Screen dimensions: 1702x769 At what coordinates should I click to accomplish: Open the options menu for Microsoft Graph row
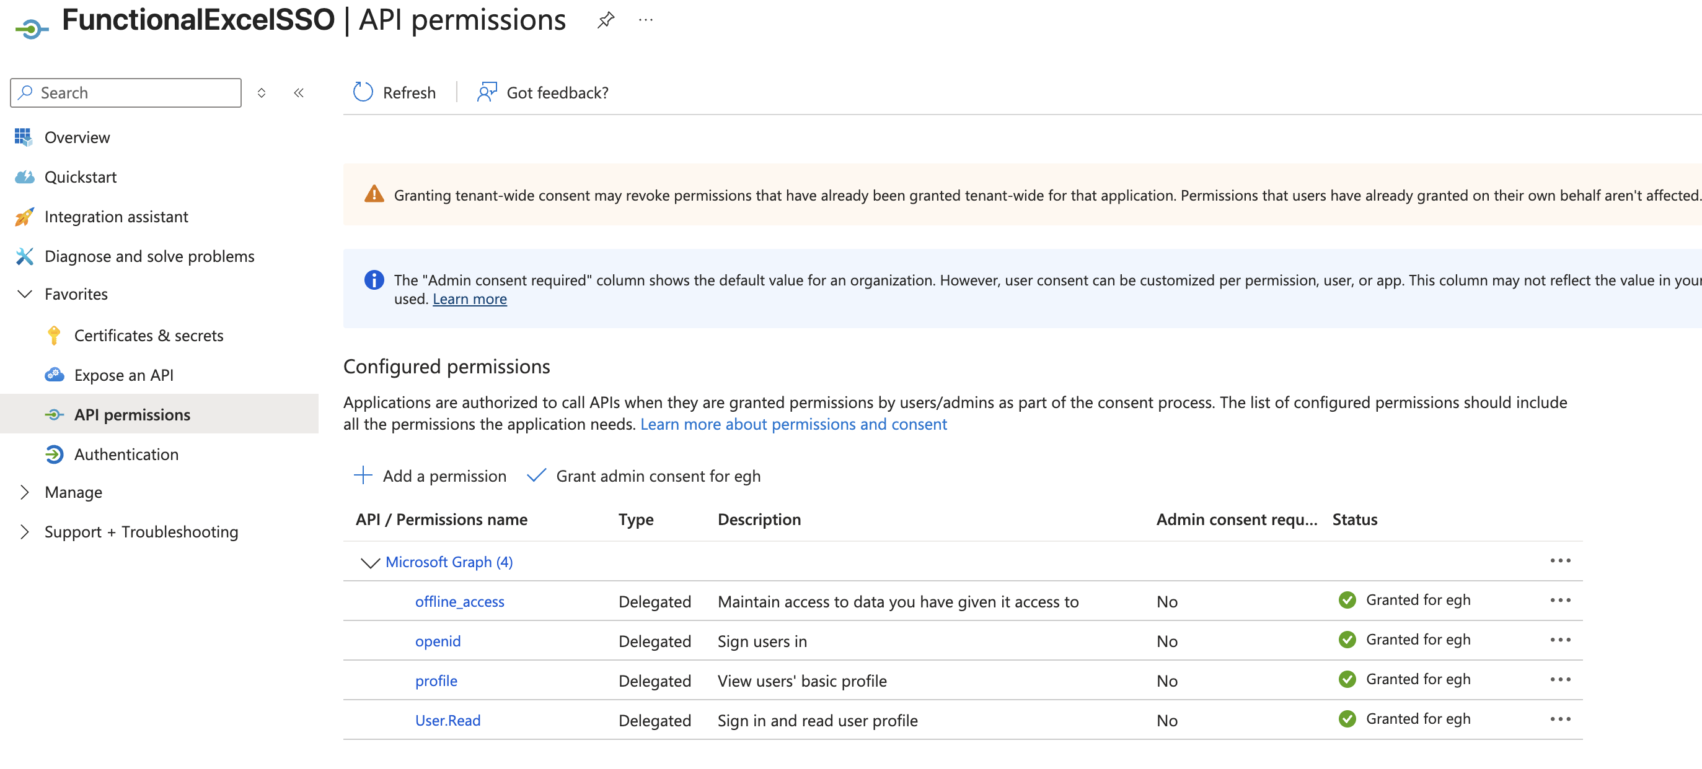tap(1560, 561)
